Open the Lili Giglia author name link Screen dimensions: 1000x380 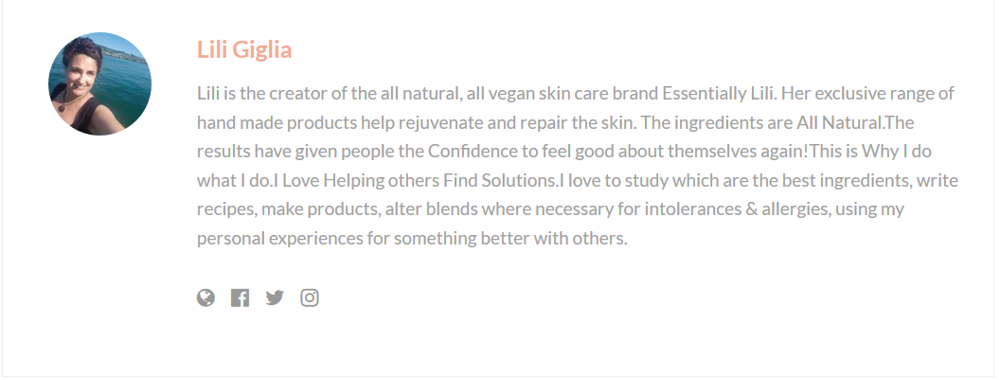coord(244,49)
